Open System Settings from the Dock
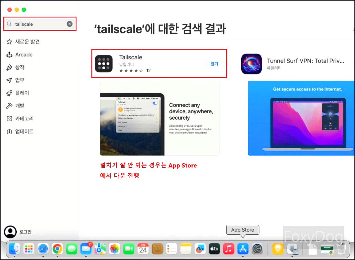This screenshot has height=260, width=355. click(x=257, y=249)
